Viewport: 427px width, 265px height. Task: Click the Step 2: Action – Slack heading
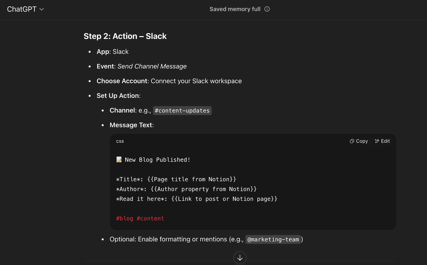click(x=125, y=36)
